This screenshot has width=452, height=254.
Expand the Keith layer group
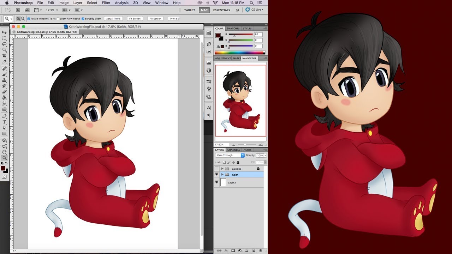pos(222,175)
